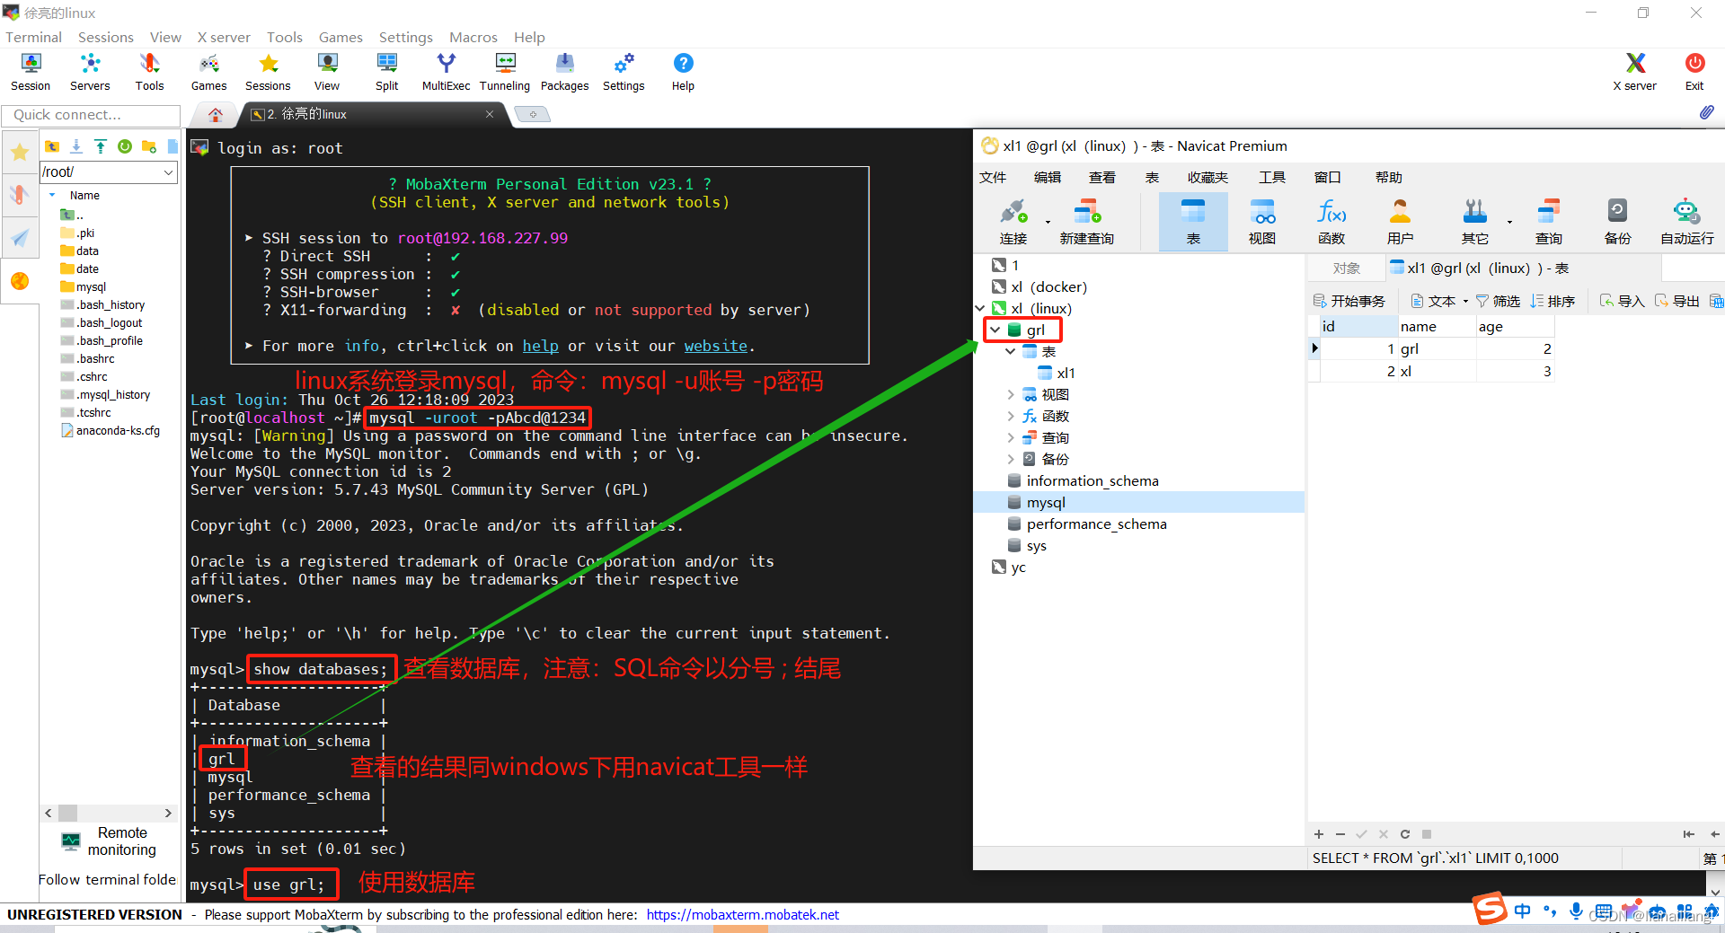Open the Tunneling toolbar icon
Image resolution: width=1725 pixels, height=933 pixels.
click(x=505, y=72)
